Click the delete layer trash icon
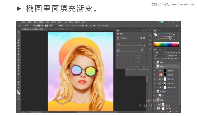Viewport: 197px width, 116px height. coord(177,112)
